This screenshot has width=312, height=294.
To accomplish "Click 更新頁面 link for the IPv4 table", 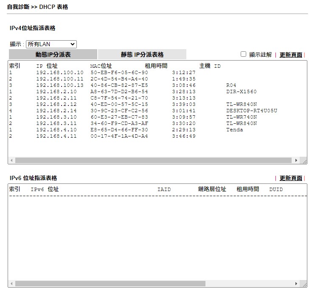I will (x=291, y=55).
